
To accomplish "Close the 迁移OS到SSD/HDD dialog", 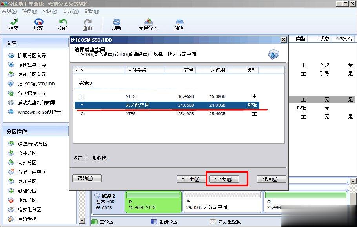I will click(284, 40).
